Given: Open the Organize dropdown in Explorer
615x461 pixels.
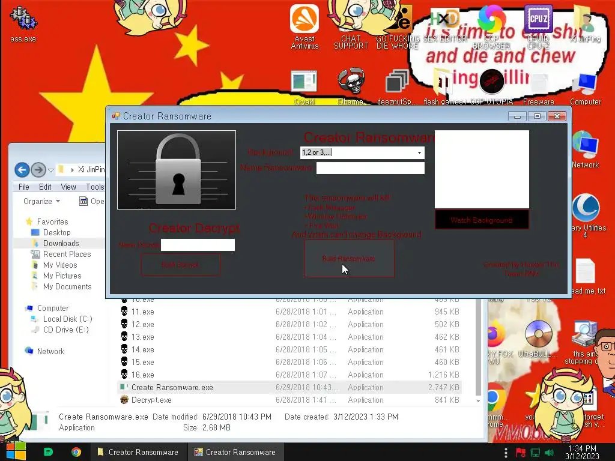Looking at the screenshot, I should pyautogui.click(x=41, y=201).
